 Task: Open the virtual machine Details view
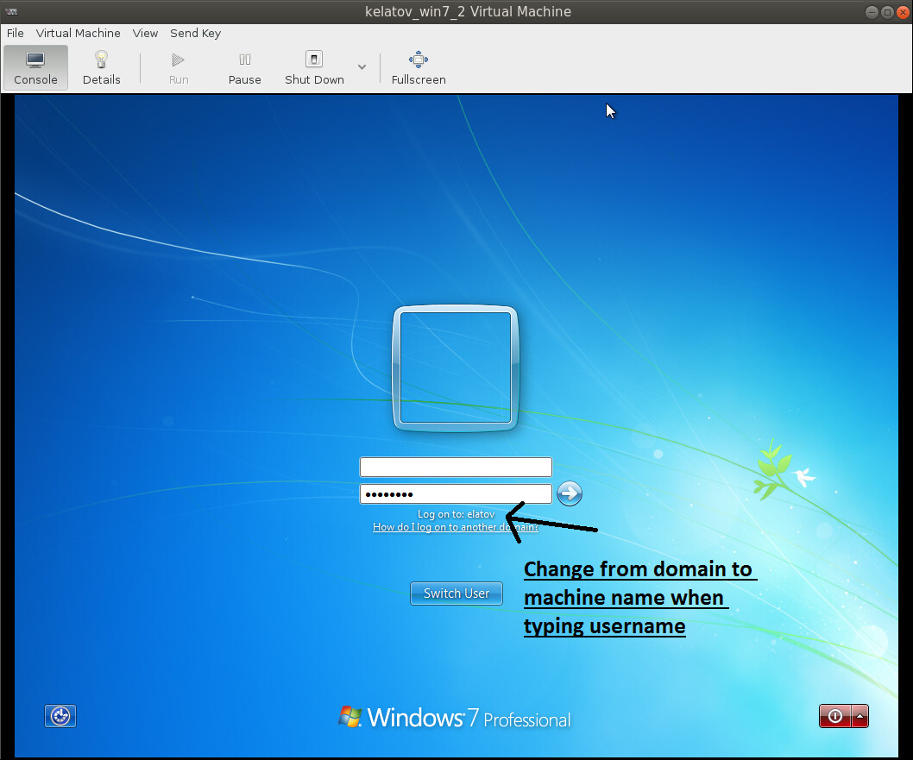(101, 67)
